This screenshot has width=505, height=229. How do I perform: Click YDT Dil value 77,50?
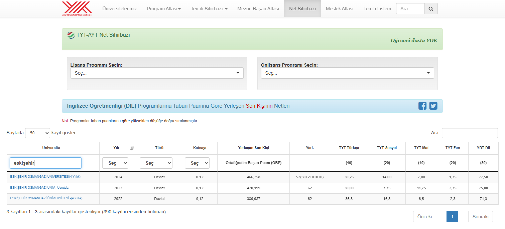pos(483,177)
